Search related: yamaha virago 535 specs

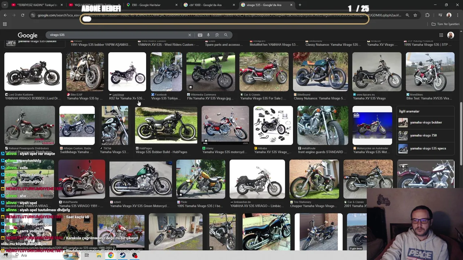tap(425, 148)
